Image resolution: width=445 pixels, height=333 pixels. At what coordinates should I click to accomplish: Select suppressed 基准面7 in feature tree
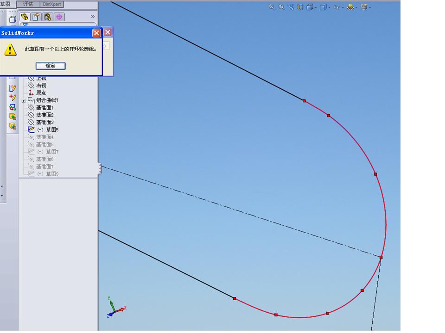pyautogui.click(x=44, y=166)
